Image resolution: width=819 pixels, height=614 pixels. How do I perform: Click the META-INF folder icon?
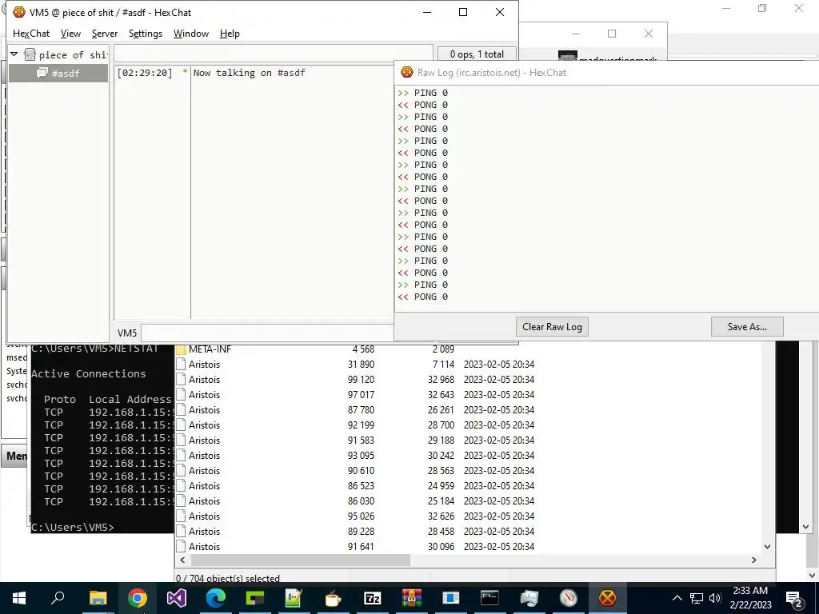click(181, 349)
